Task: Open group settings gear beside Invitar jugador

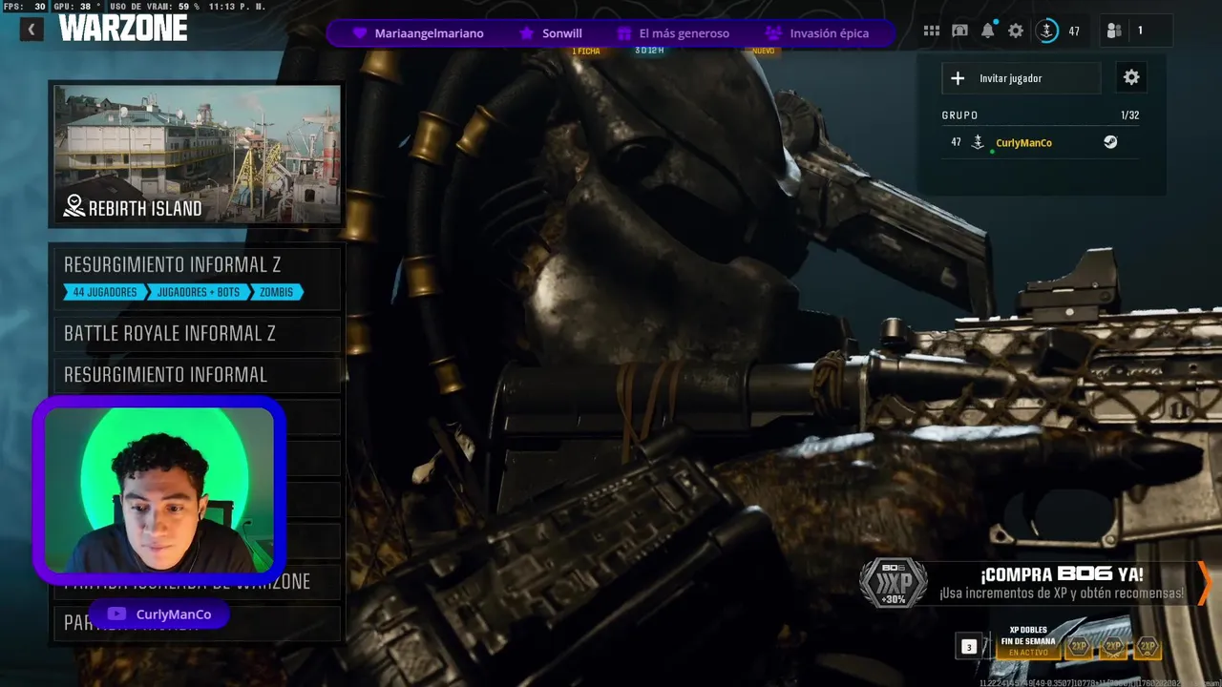Action: click(x=1131, y=78)
